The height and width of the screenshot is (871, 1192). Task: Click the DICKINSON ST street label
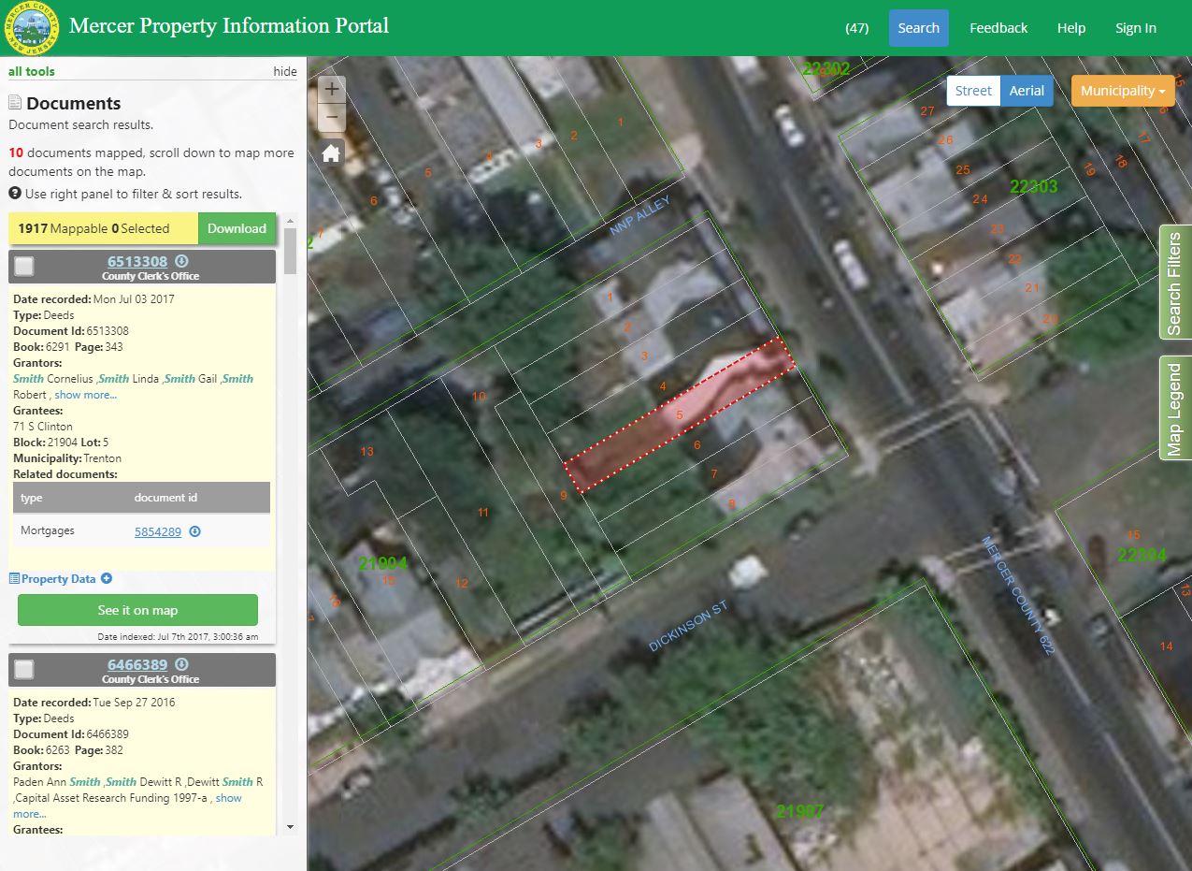[x=688, y=626]
